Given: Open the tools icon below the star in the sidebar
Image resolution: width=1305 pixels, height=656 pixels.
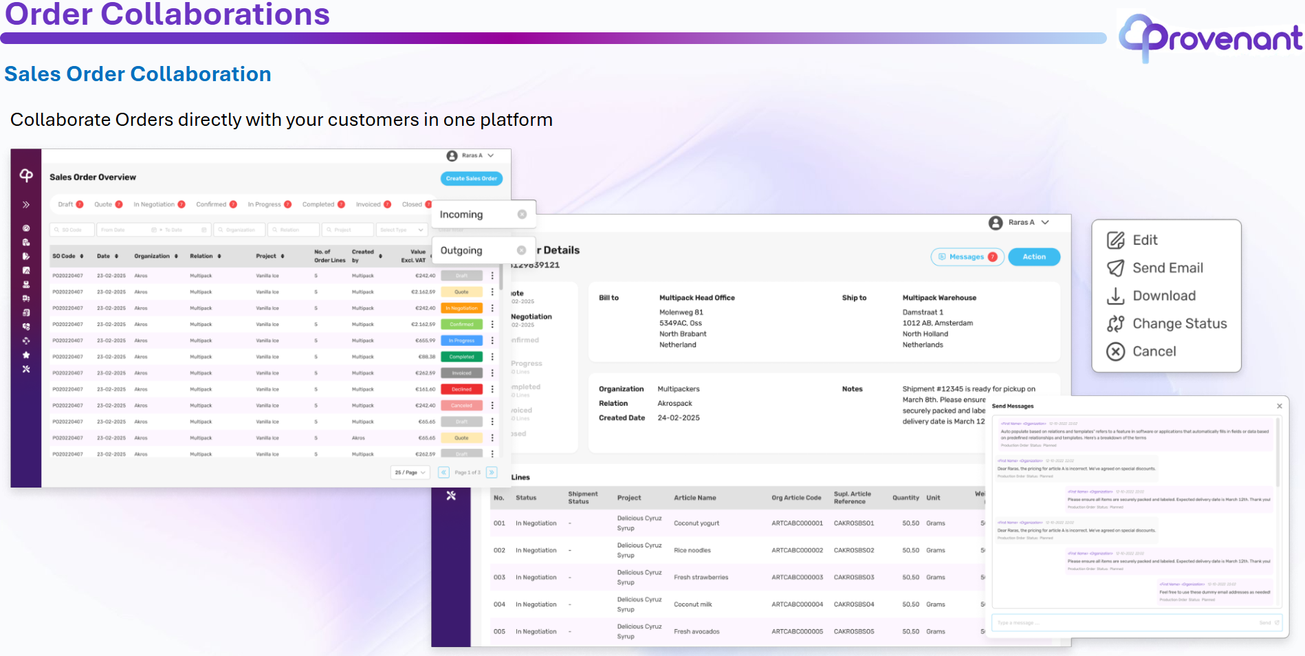Looking at the screenshot, I should pos(26,369).
